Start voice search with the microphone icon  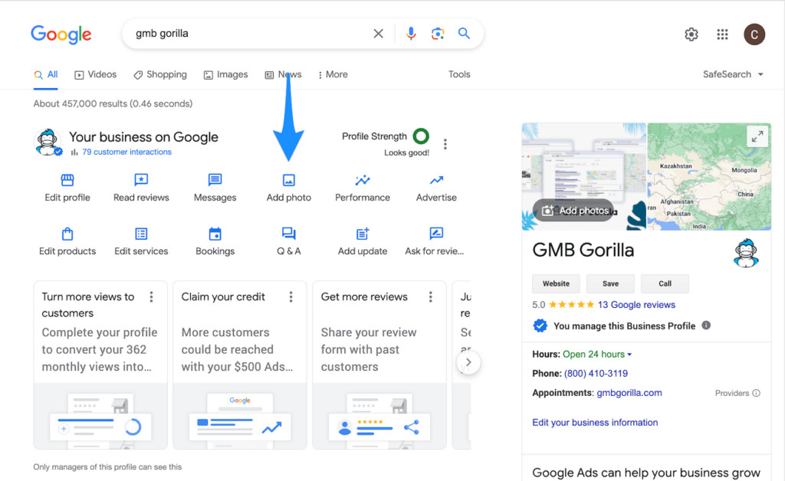(411, 34)
